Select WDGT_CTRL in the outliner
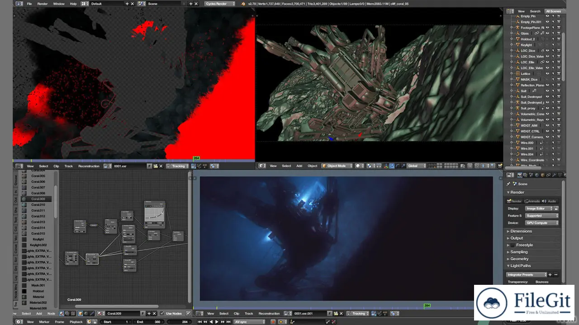The width and height of the screenshot is (579, 325). pyautogui.click(x=530, y=131)
